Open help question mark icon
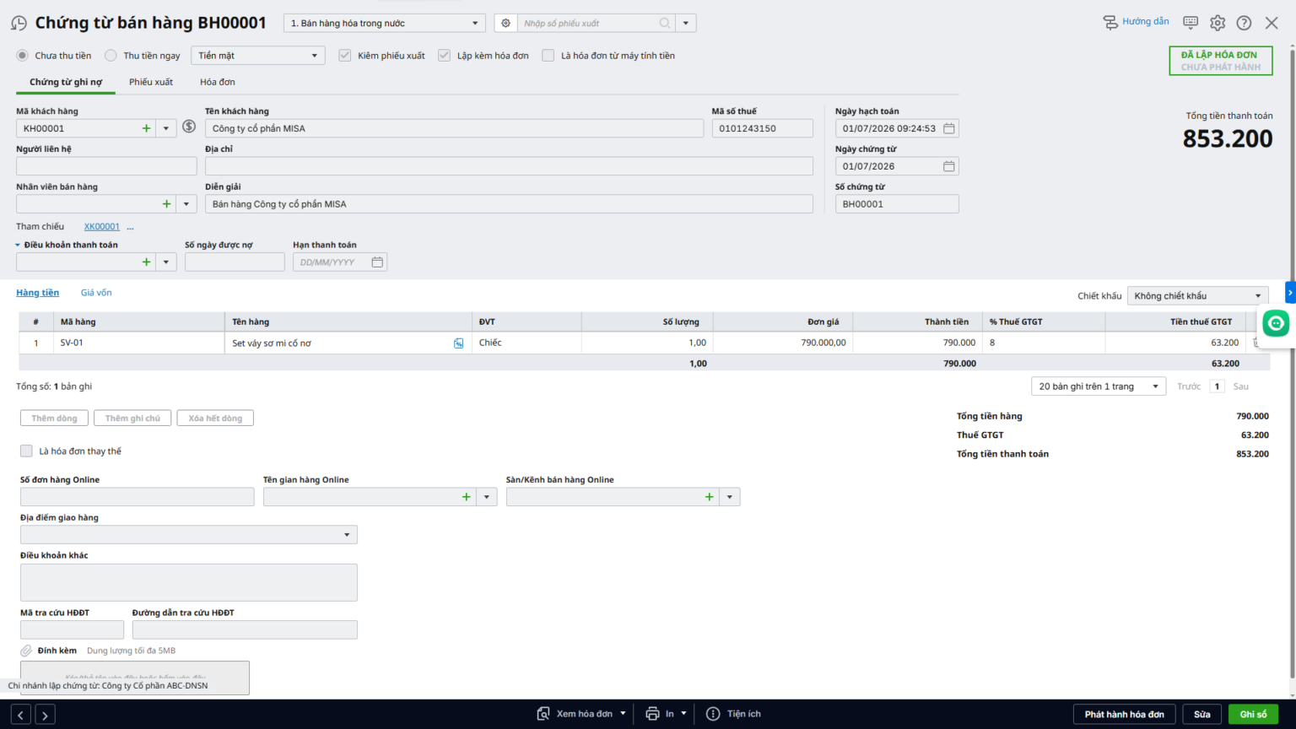The width and height of the screenshot is (1296, 729). click(1244, 23)
